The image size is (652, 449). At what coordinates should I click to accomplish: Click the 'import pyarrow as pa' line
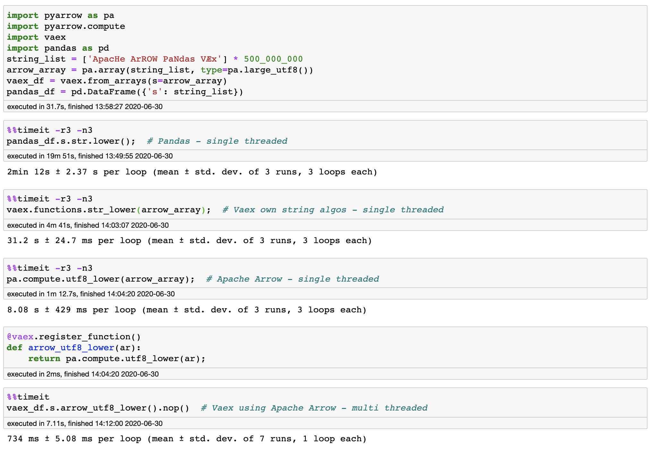pyautogui.click(x=60, y=15)
